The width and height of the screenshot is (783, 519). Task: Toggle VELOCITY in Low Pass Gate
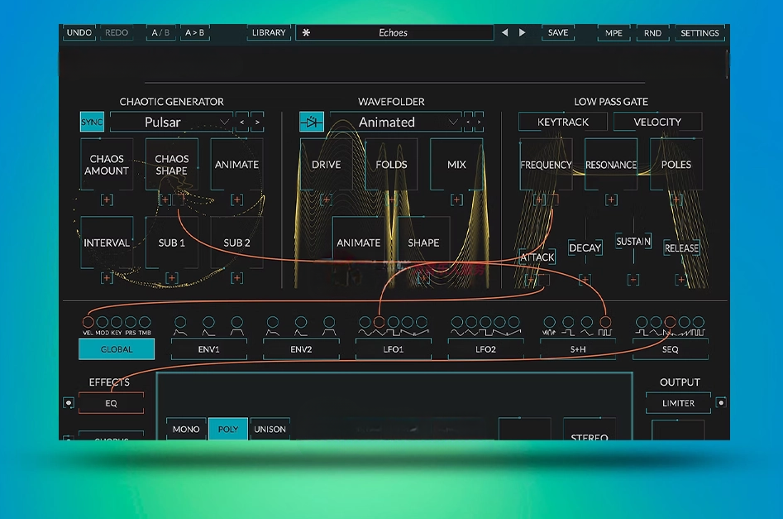657,122
